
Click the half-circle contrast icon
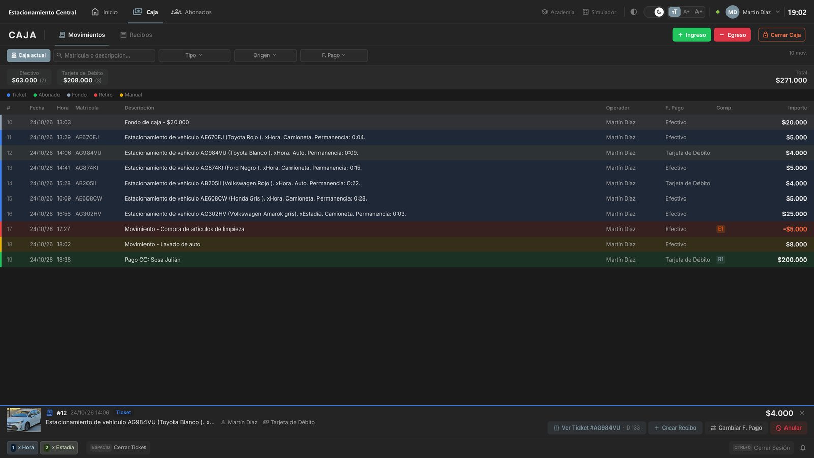click(634, 12)
